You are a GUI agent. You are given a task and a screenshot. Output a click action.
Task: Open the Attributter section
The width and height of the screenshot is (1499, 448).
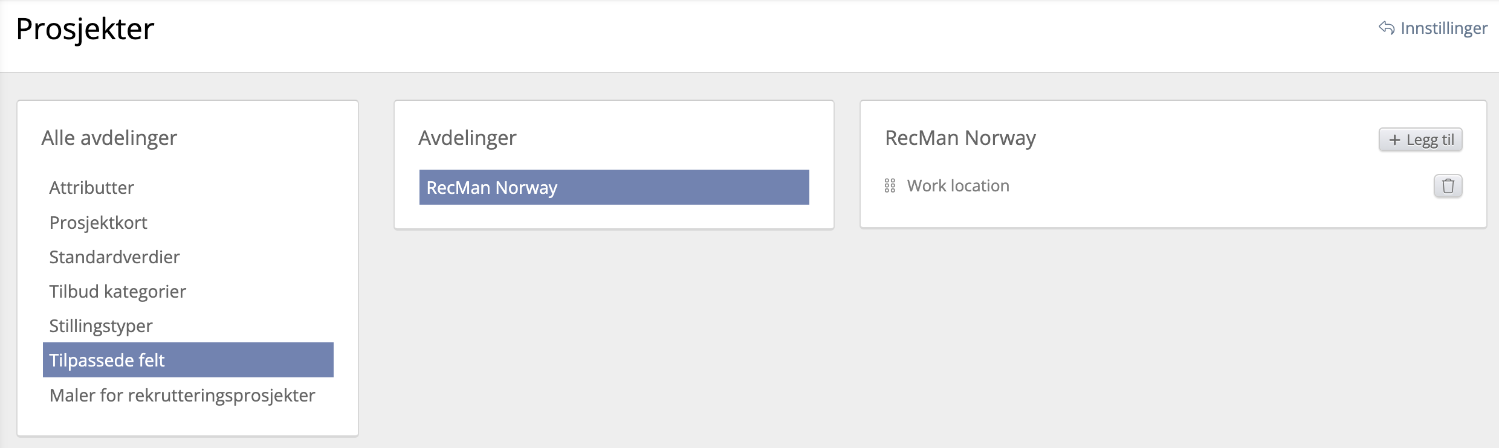click(92, 188)
